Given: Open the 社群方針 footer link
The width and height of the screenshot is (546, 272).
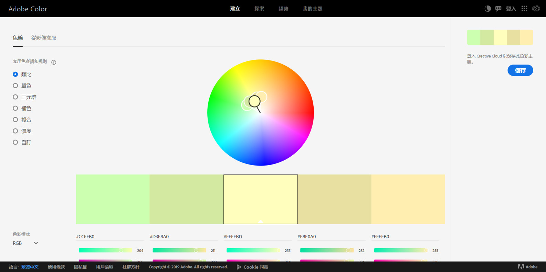Looking at the screenshot, I should [x=131, y=267].
